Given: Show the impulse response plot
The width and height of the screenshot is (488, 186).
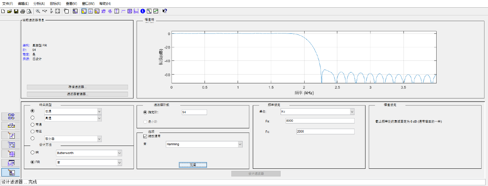Looking at the screenshot, I should click(x=117, y=11).
